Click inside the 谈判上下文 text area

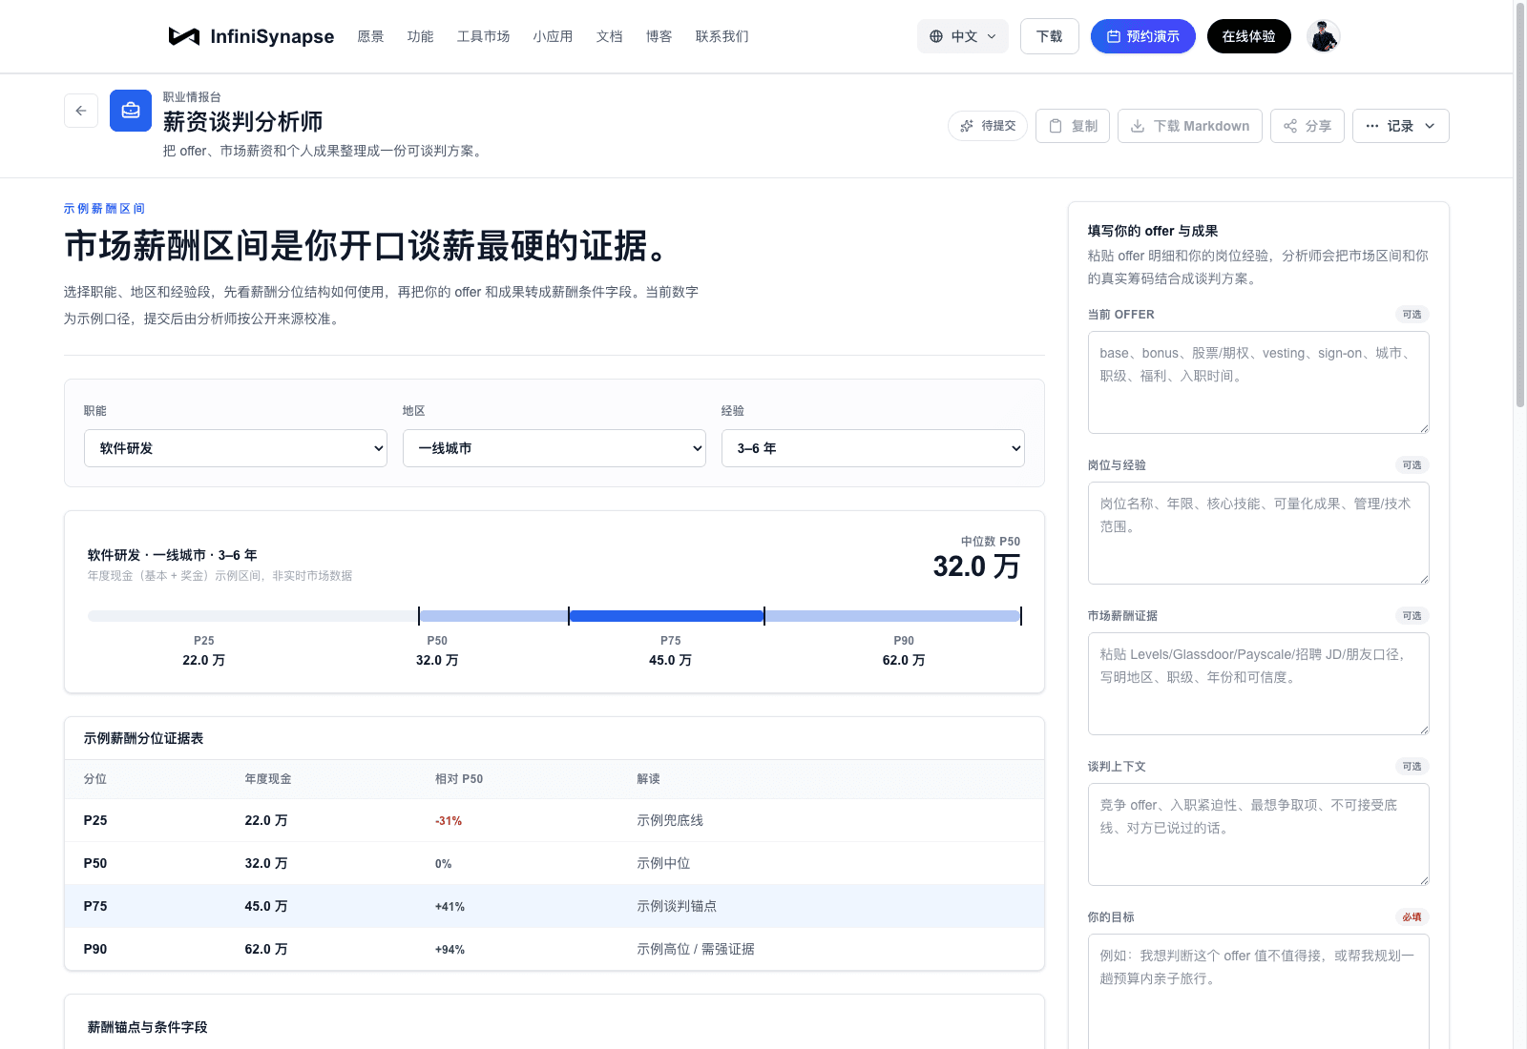pyautogui.click(x=1259, y=834)
